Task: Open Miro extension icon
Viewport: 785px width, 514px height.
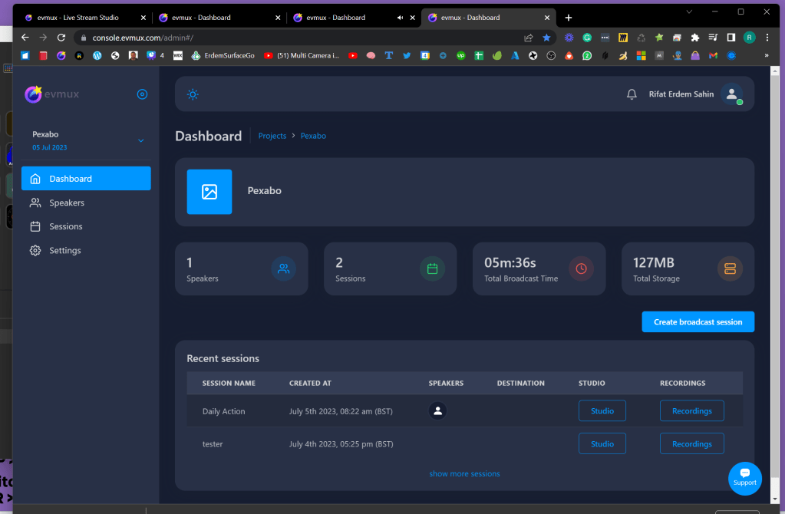Action: 623,38
